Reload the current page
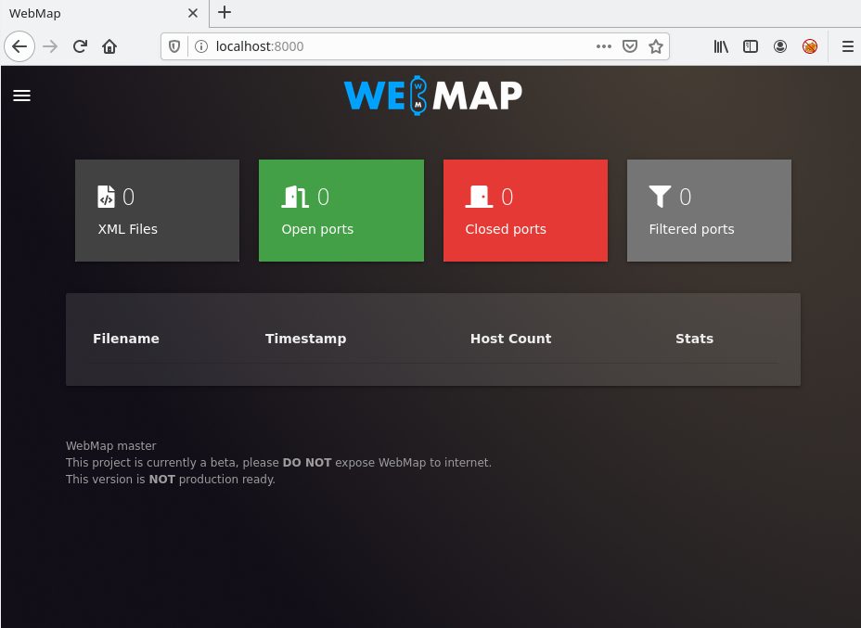The width and height of the screenshot is (861, 628). [80, 46]
